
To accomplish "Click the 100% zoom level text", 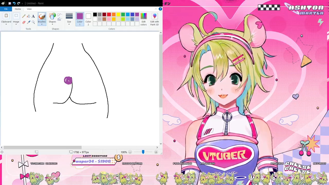I will (124, 152).
